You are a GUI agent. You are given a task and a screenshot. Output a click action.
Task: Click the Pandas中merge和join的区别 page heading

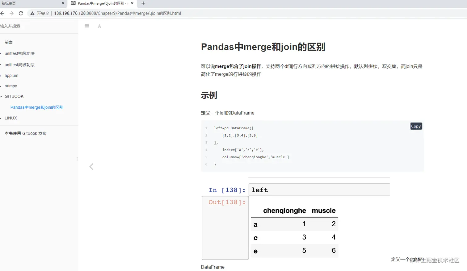pyautogui.click(x=263, y=47)
